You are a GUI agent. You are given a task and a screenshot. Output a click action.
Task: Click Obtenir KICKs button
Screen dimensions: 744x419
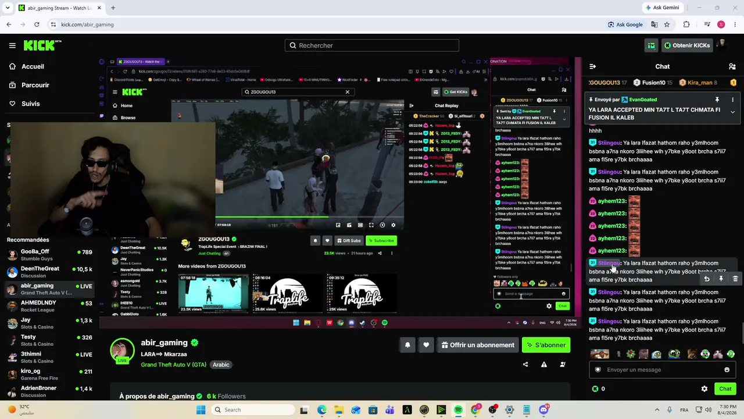pos(687,45)
